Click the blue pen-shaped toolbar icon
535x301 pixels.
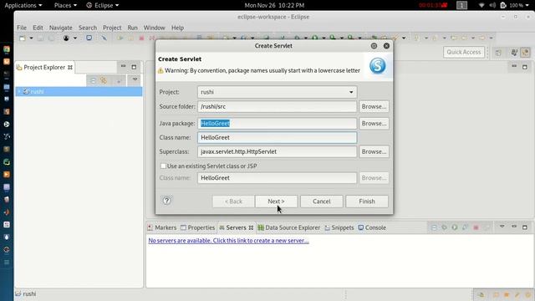pyautogui.click(x=104, y=38)
